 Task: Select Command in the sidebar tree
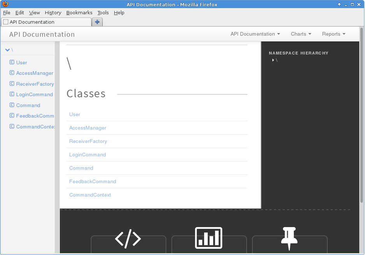(x=28, y=105)
